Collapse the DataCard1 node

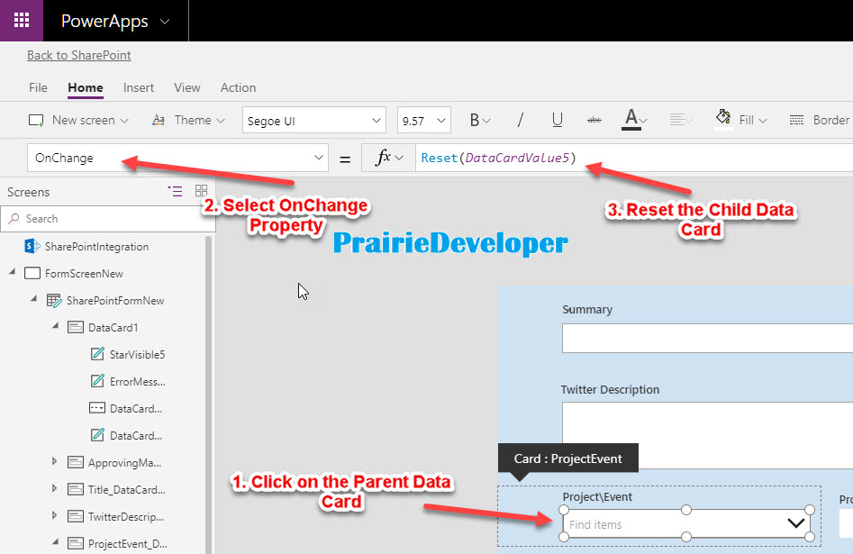55,325
